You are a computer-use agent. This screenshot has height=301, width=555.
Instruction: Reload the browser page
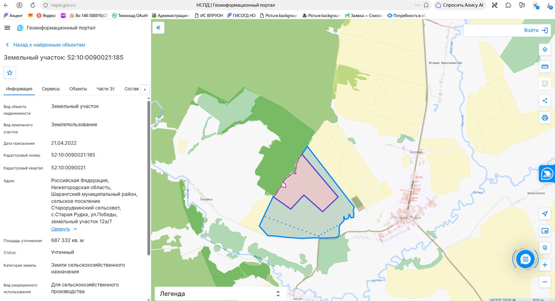[x=33, y=5]
